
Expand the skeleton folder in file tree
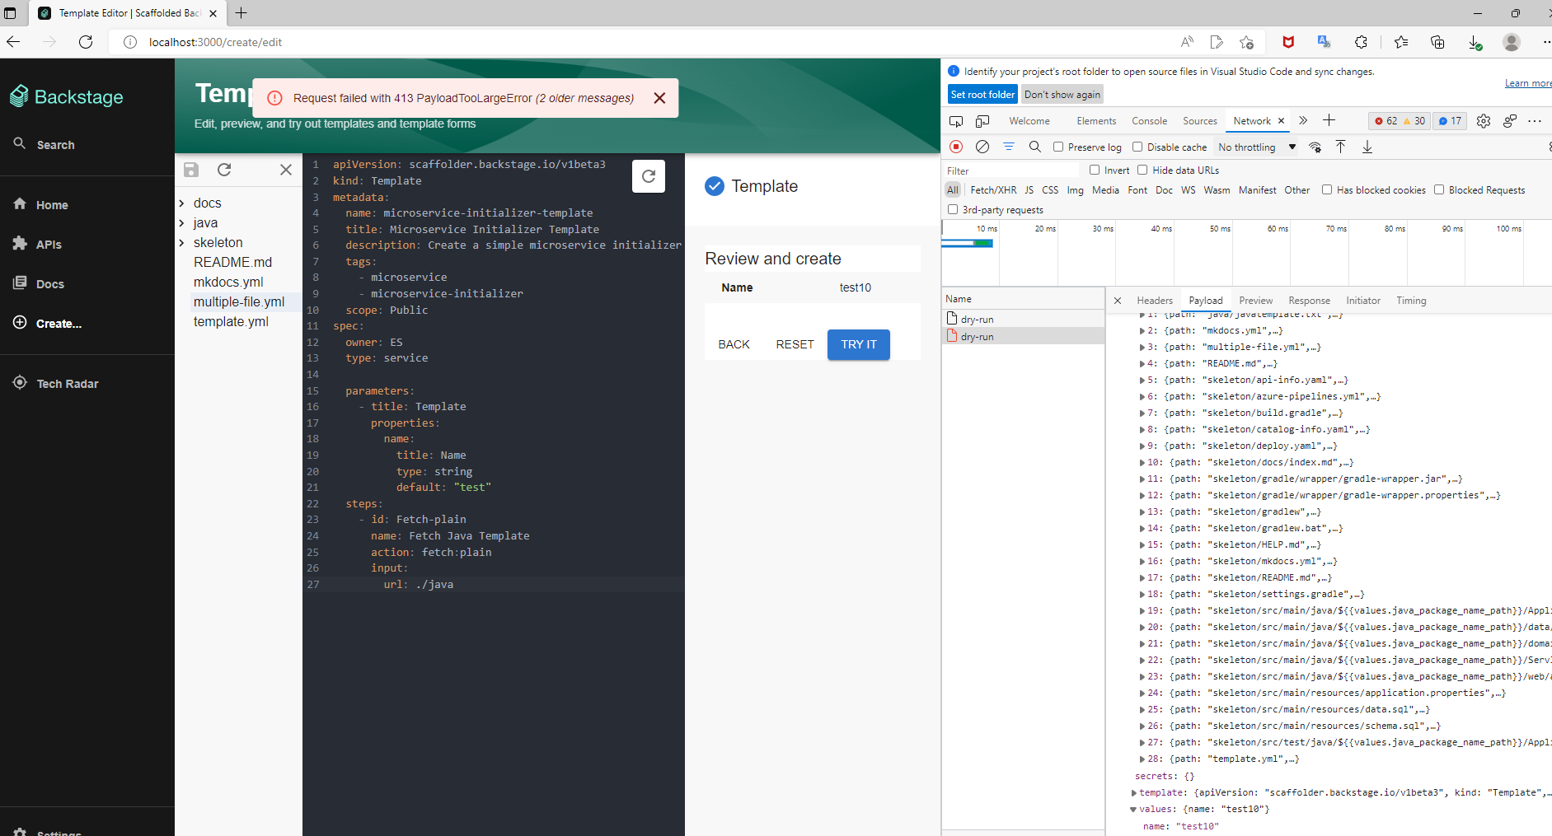point(180,242)
